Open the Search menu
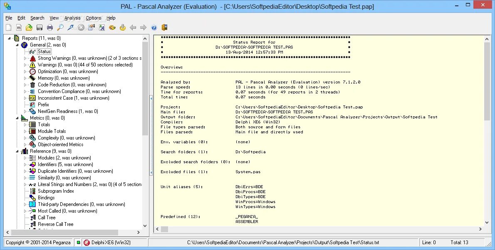This screenshot has height=250, width=495. tap(37, 18)
